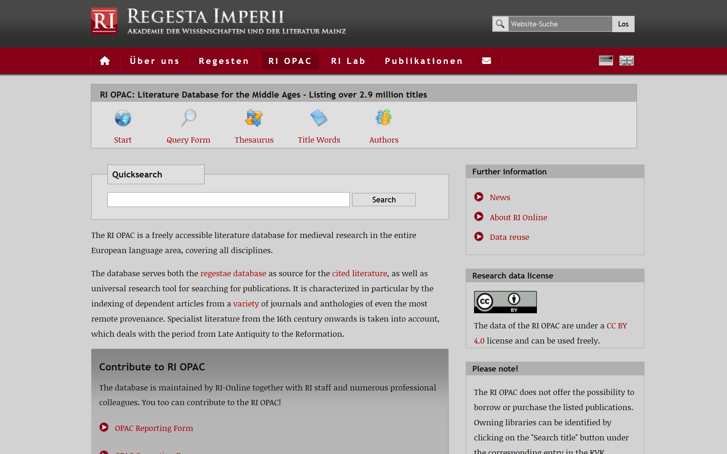The height and width of the screenshot is (454, 727).
Task: Open the Start globe icon
Action: click(123, 118)
